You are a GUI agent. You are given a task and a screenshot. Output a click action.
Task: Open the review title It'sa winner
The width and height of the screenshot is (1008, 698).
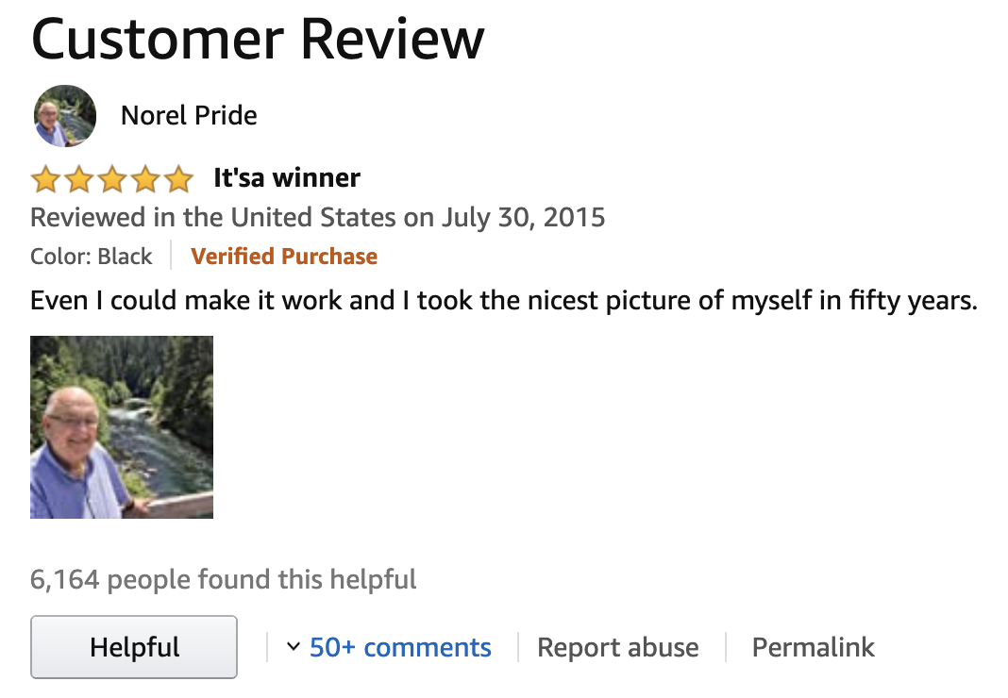point(287,178)
